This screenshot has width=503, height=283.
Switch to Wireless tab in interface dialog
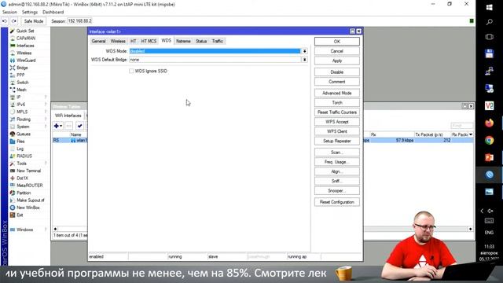tap(118, 41)
